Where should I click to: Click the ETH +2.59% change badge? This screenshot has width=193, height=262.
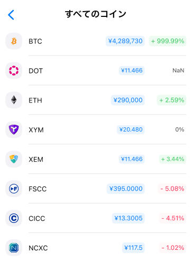point(171,100)
